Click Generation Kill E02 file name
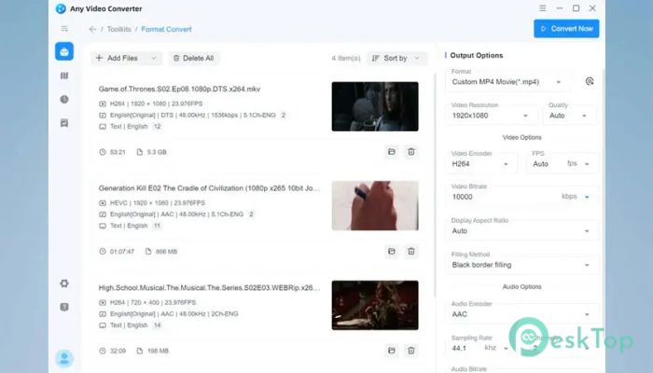 [210, 188]
